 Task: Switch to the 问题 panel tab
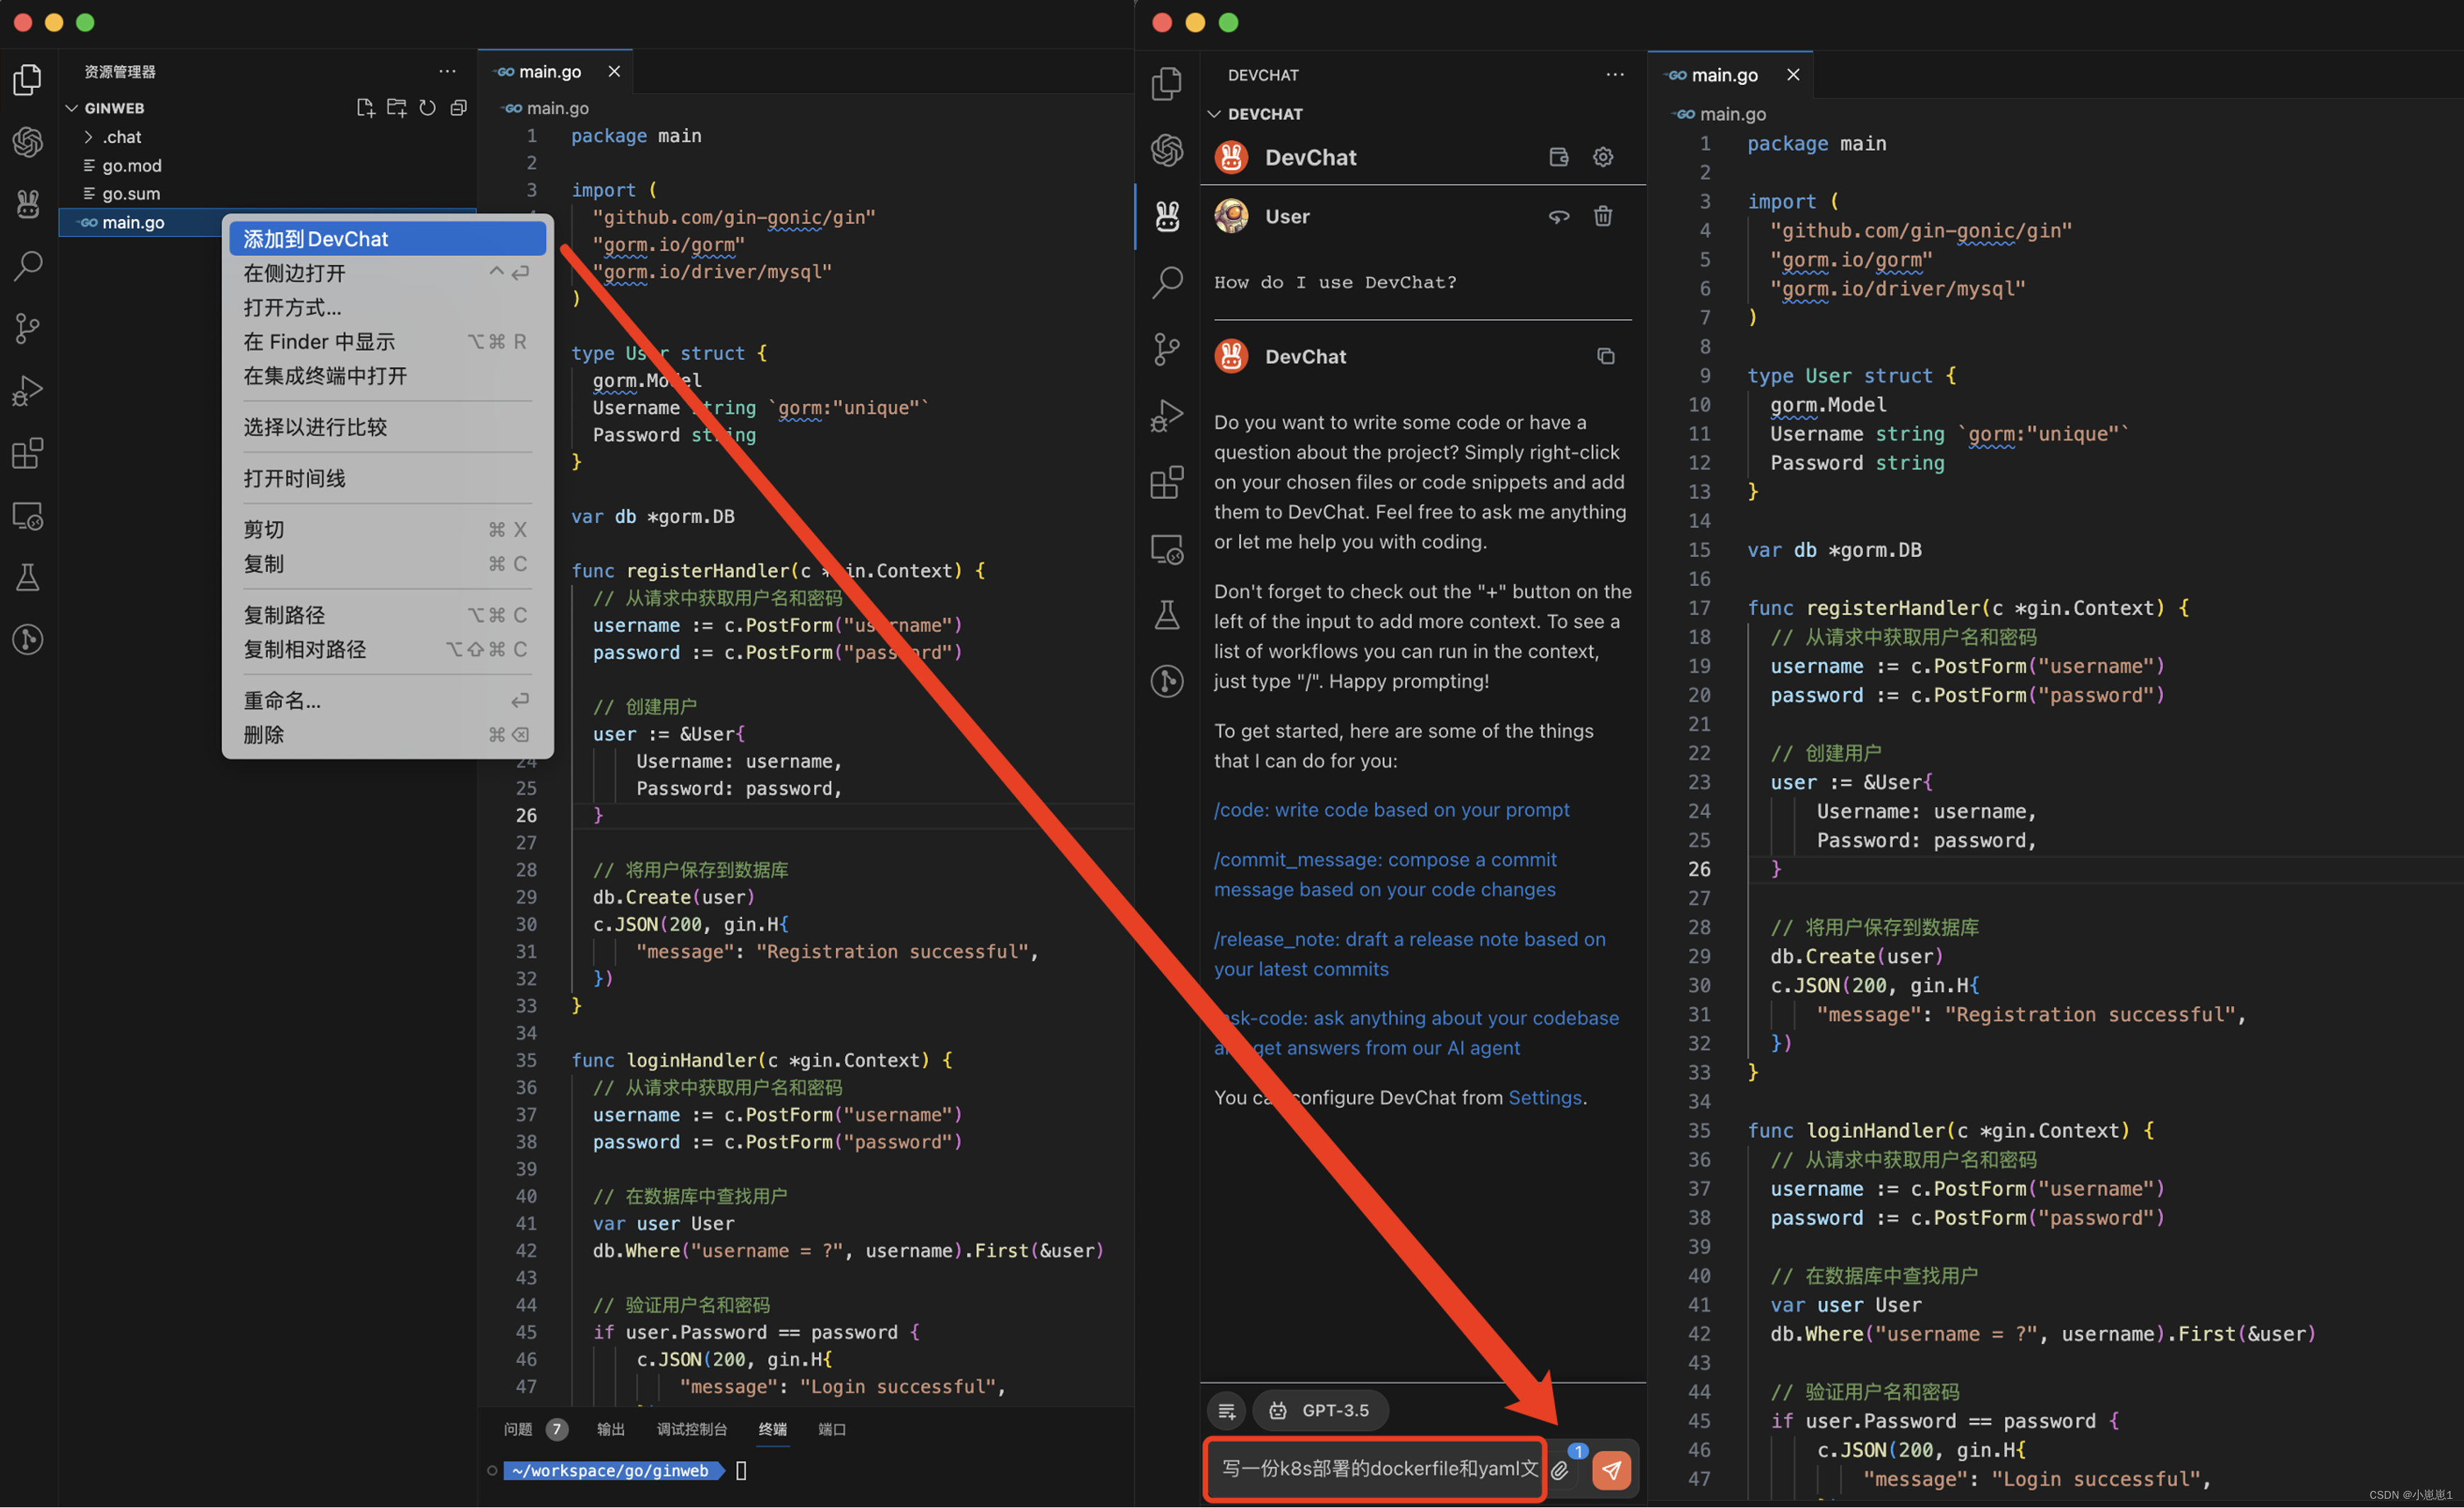tap(518, 1429)
